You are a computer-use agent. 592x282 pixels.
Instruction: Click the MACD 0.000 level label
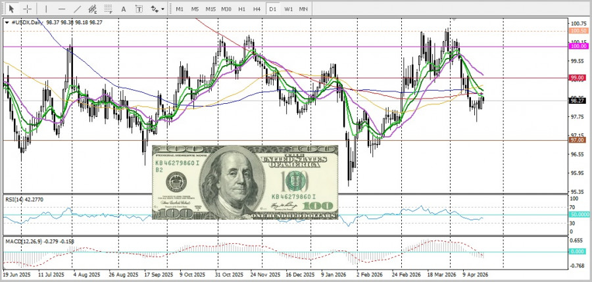(x=578, y=252)
